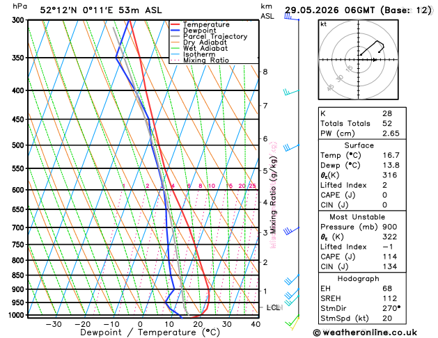Click the green surface wind barb
This screenshot has width=438, height=338.
coord(292,321)
